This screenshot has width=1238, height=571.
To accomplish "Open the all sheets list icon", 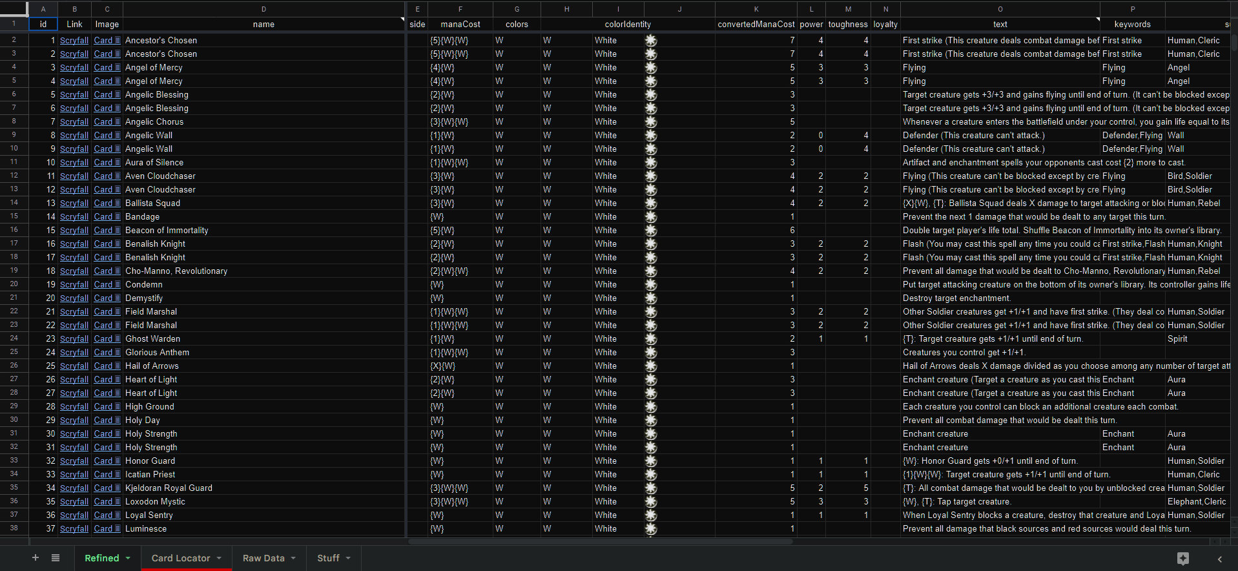I will [56, 558].
